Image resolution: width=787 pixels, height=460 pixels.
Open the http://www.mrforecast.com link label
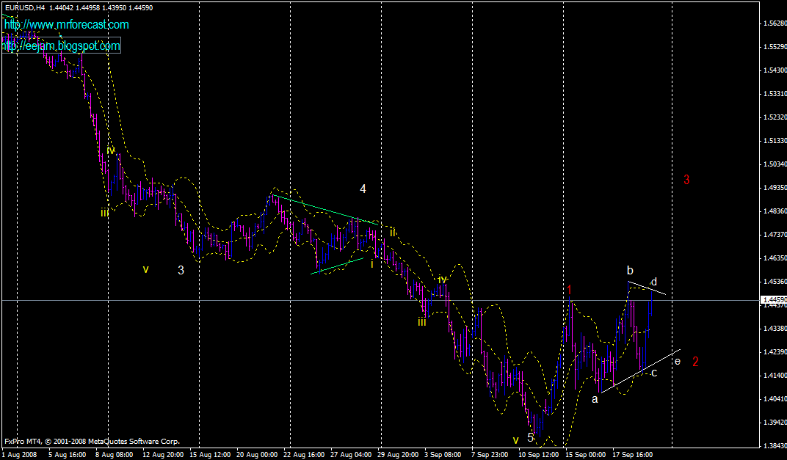66,25
